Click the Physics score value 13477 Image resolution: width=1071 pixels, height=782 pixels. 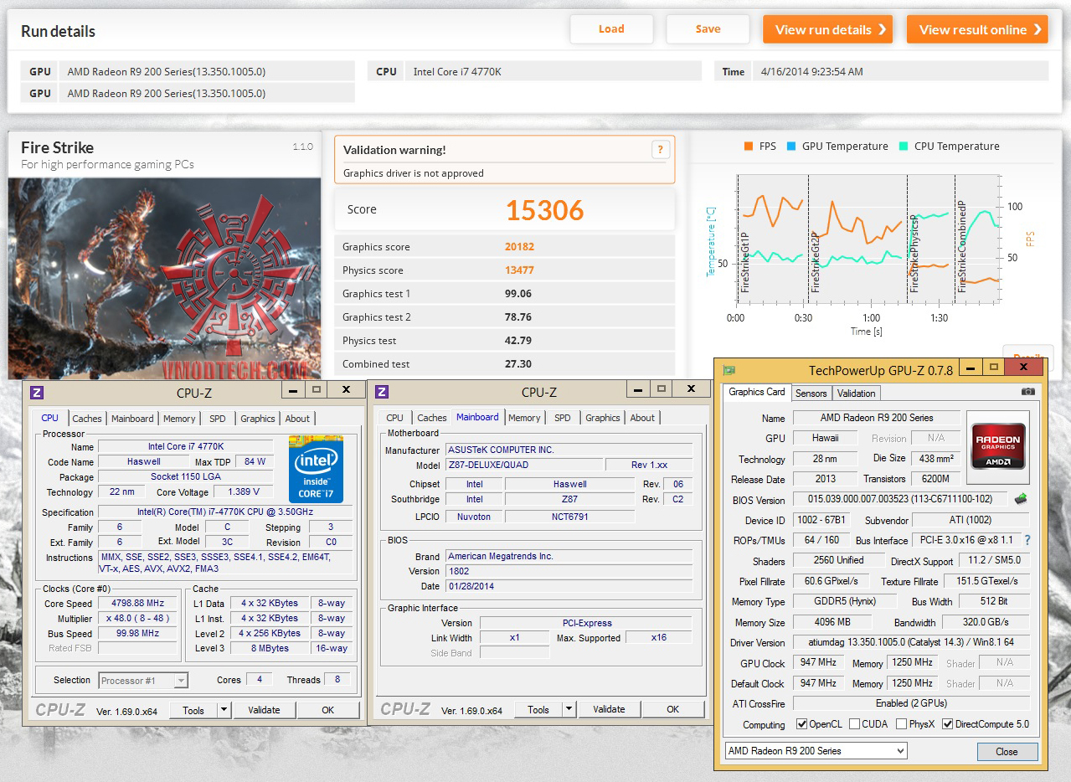click(x=519, y=270)
